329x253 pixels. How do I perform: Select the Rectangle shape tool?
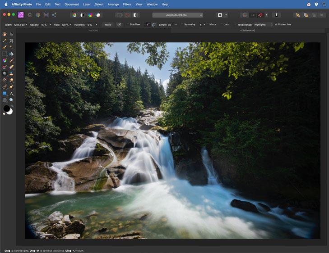coord(5,93)
